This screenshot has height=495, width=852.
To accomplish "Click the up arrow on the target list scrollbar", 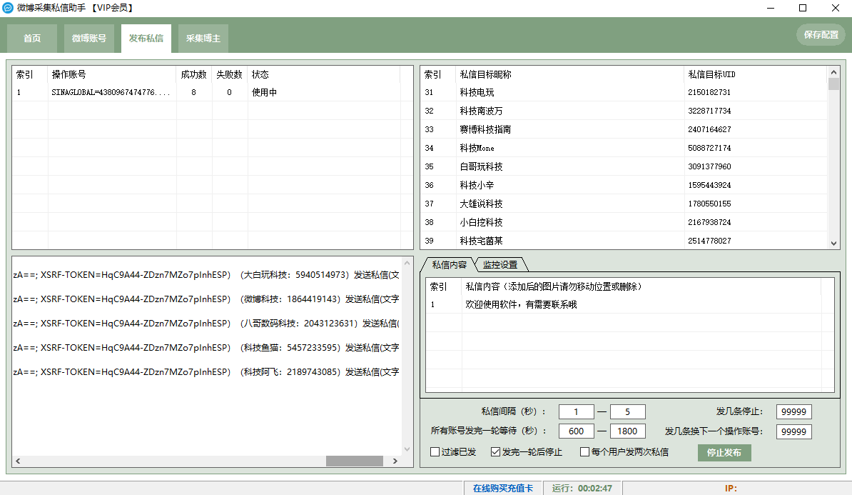I will (833, 71).
